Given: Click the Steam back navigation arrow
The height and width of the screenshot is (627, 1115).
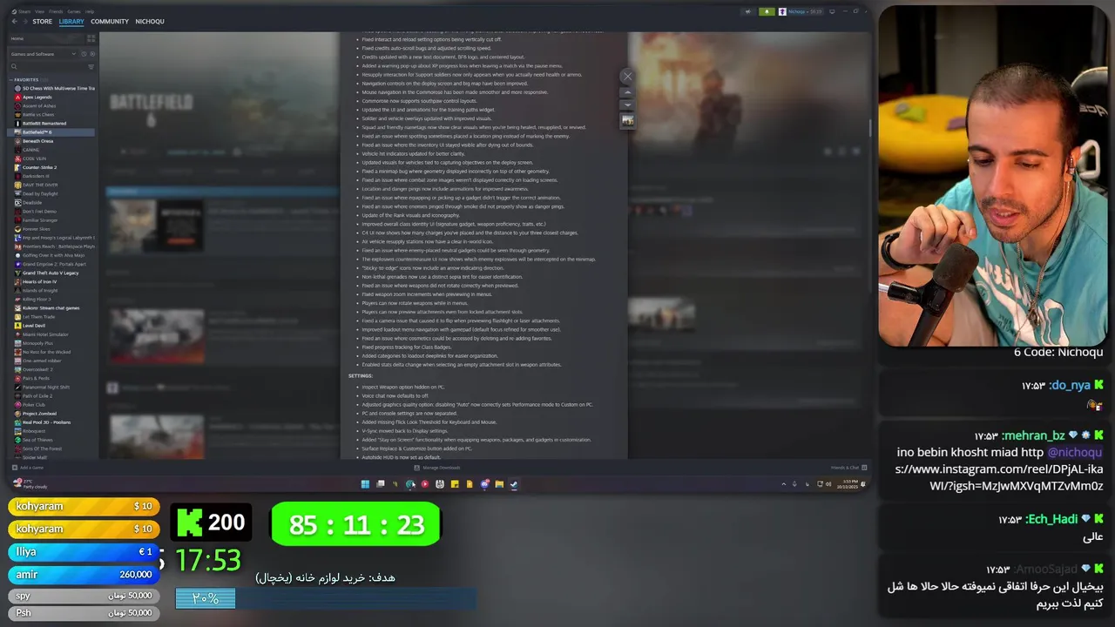Looking at the screenshot, I should click(14, 21).
